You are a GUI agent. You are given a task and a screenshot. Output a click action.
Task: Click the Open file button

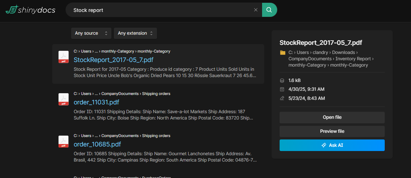click(x=332, y=117)
